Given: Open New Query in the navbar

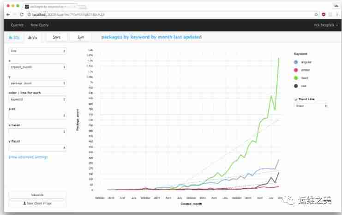Looking at the screenshot, I should pyautogui.click(x=40, y=25).
